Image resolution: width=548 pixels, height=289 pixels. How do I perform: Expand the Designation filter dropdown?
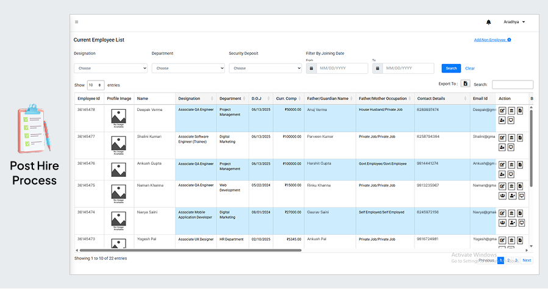110,68
